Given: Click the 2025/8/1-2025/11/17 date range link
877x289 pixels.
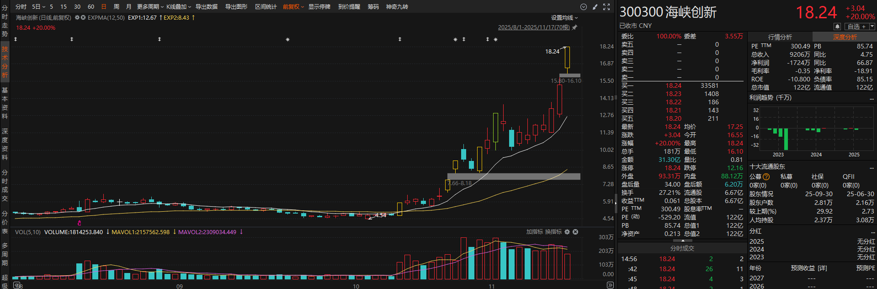Looking at the screenshot, I should pos(533,27).
